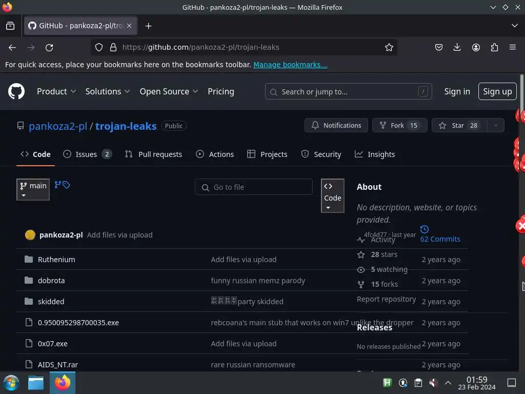Switch to the Projects tab

[267, 154]
